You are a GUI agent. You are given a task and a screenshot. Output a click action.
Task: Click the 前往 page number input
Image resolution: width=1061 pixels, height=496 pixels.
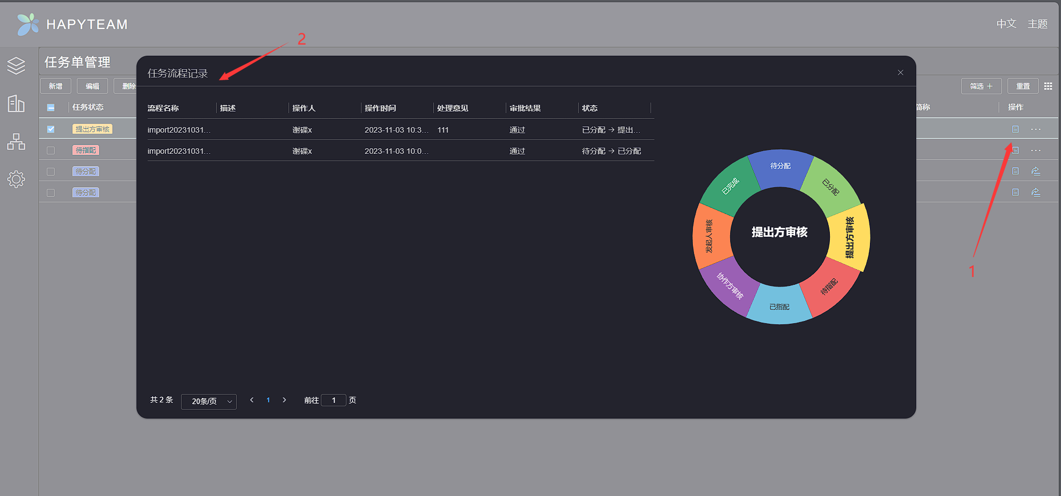pos(334,400)
